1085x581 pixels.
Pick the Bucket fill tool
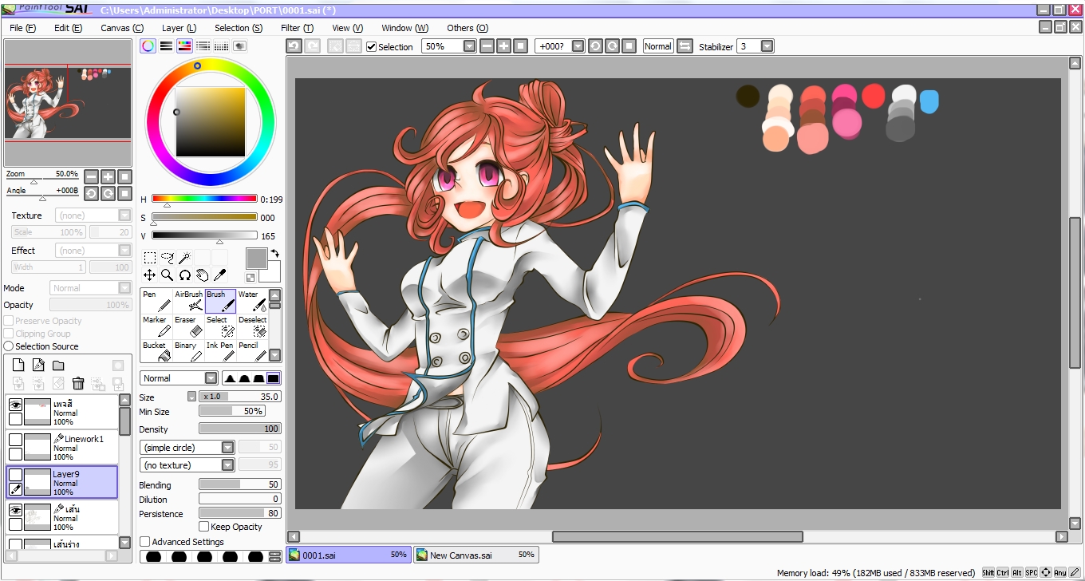[156, 351]
